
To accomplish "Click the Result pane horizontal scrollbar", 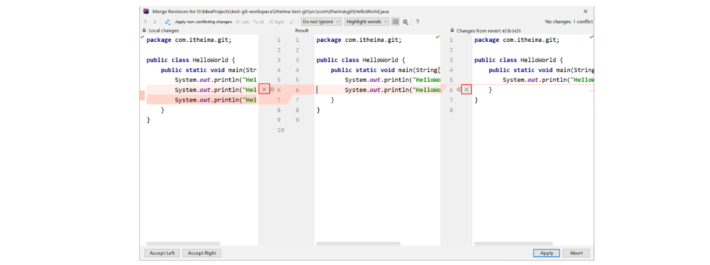I will click(x=360, y=244).
